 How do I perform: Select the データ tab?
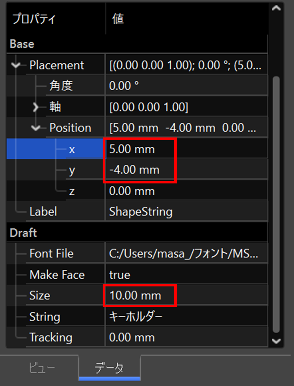(110, 368)
